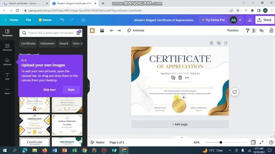The width and height of the screenshot is (275, 154).
Task: Click the copy style paint roller icon
Action: [247, 30]
